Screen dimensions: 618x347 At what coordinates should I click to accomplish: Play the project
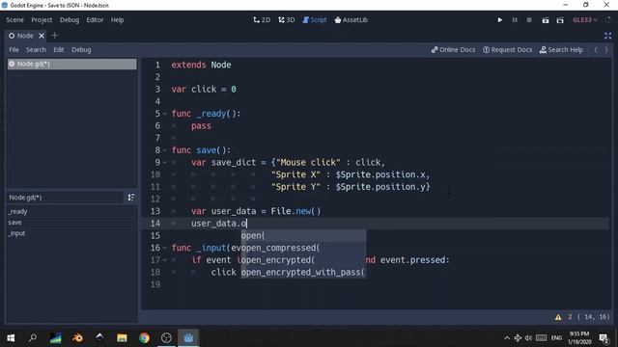(x=500, y=19)
